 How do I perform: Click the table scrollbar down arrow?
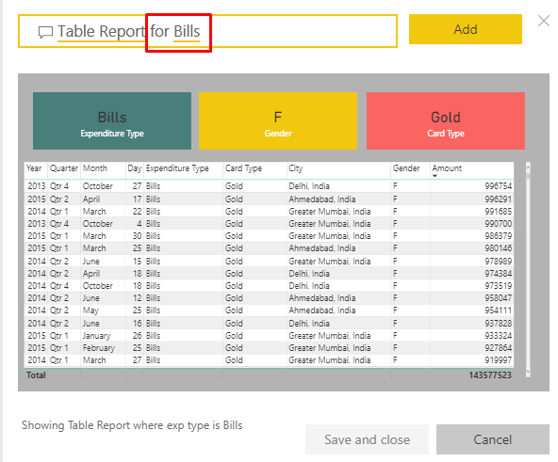click(x=528, y=372)
